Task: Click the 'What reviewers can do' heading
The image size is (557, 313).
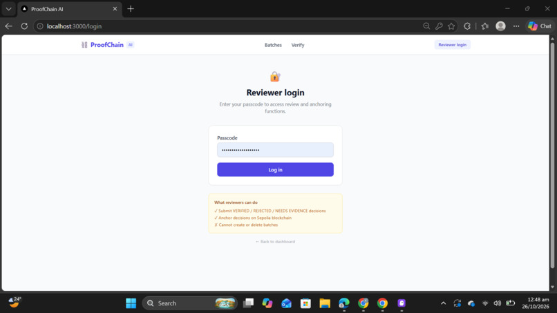Action: [236, 202]
